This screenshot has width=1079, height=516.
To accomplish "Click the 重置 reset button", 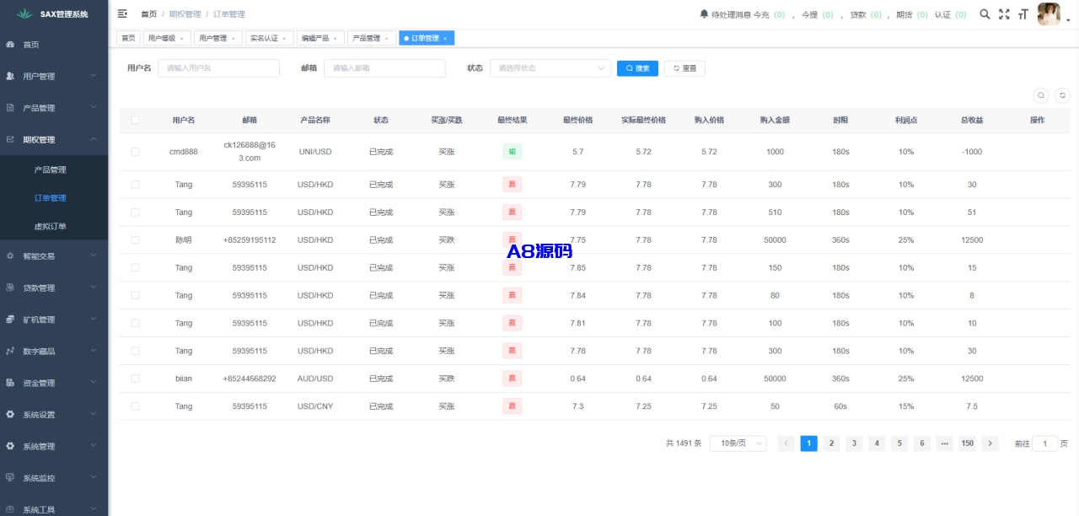I will (x=684, y=68).
